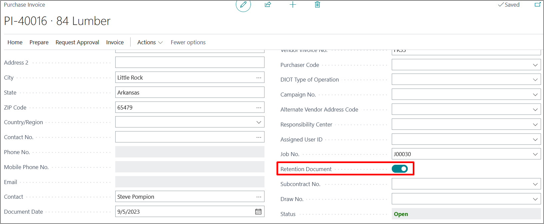Viewport: 544px width, 224px height.
Task: Open the Home menu tab
Action: click(x=15, y=42)
